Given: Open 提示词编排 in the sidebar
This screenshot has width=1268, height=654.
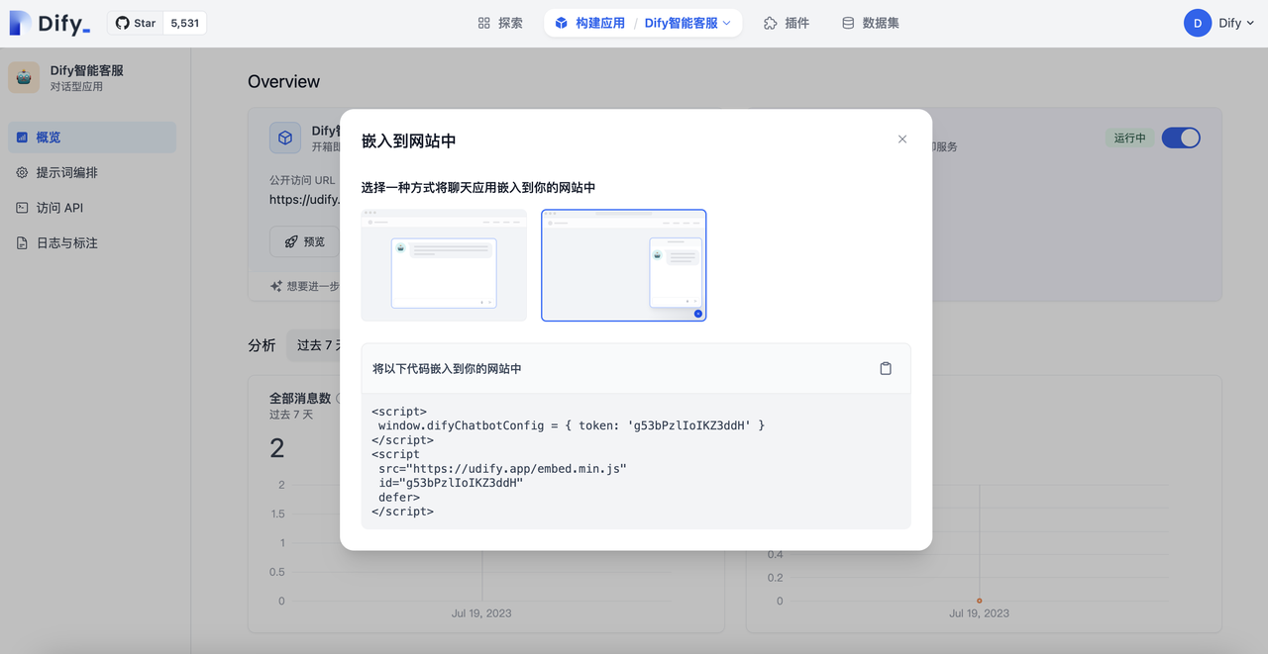Looking at the screenshot, I should [66, 172].
